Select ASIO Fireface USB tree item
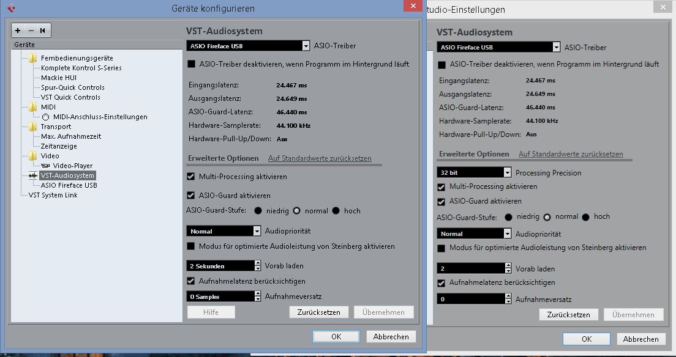This screenshot has width=676, height=357. tap(69, 185)
